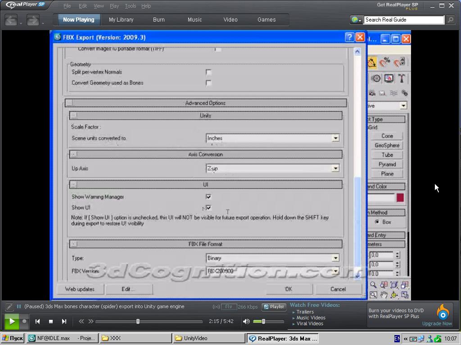461x345 pixels.
Task: Click the Search Real Guide input field
Action: click(x=404, y=20)
